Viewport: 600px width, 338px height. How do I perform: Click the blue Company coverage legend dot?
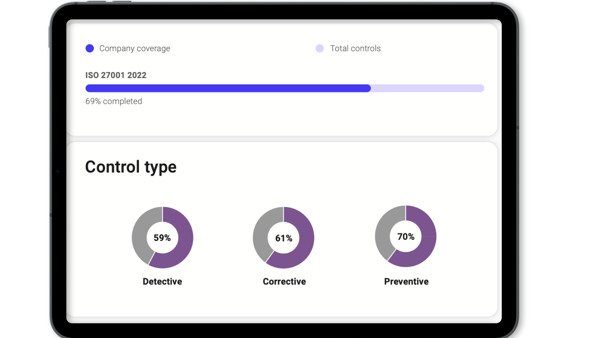(90, 48)
